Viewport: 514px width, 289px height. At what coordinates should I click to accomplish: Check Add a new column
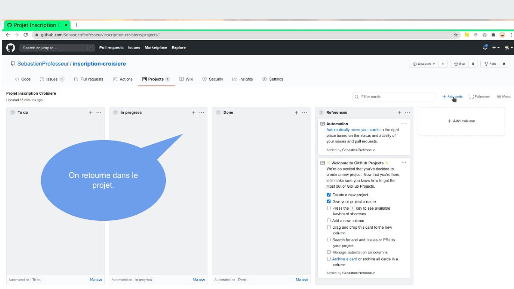(x=329, y=220)
